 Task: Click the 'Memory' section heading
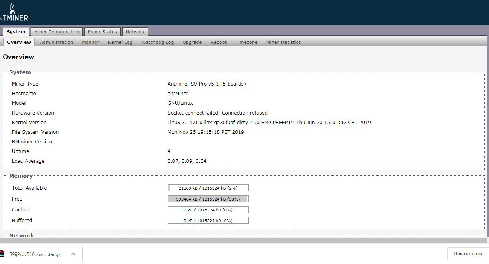(x=21, y=176)
